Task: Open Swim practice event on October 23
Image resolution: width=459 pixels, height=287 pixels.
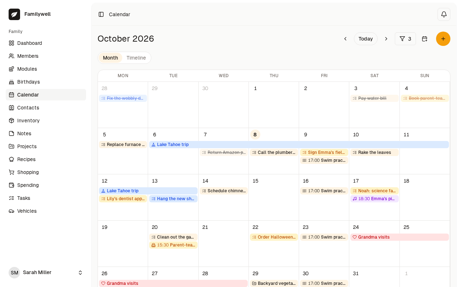Action: 324,237
